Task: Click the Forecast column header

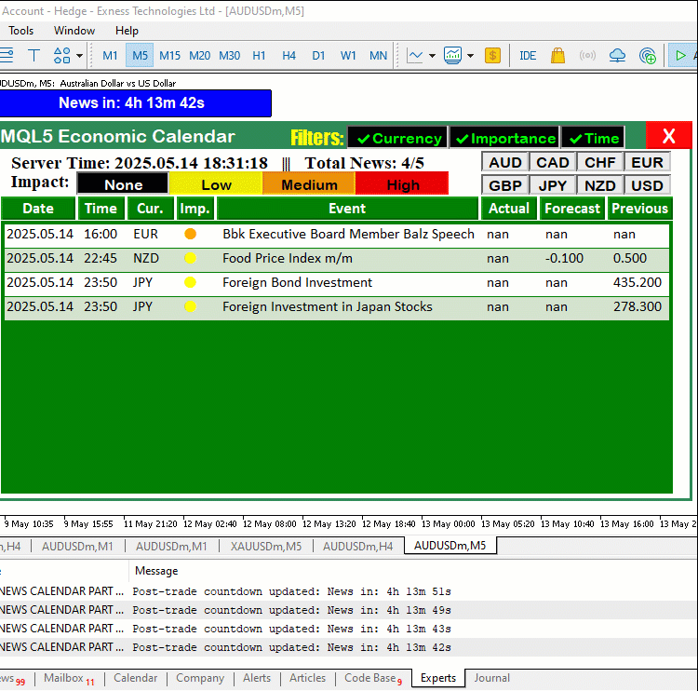Action: 572,208
